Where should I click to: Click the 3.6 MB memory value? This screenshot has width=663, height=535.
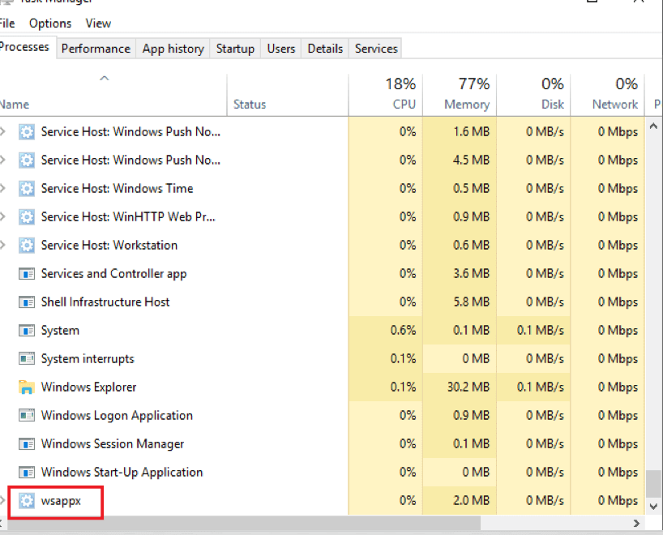[x=472, y=274]
